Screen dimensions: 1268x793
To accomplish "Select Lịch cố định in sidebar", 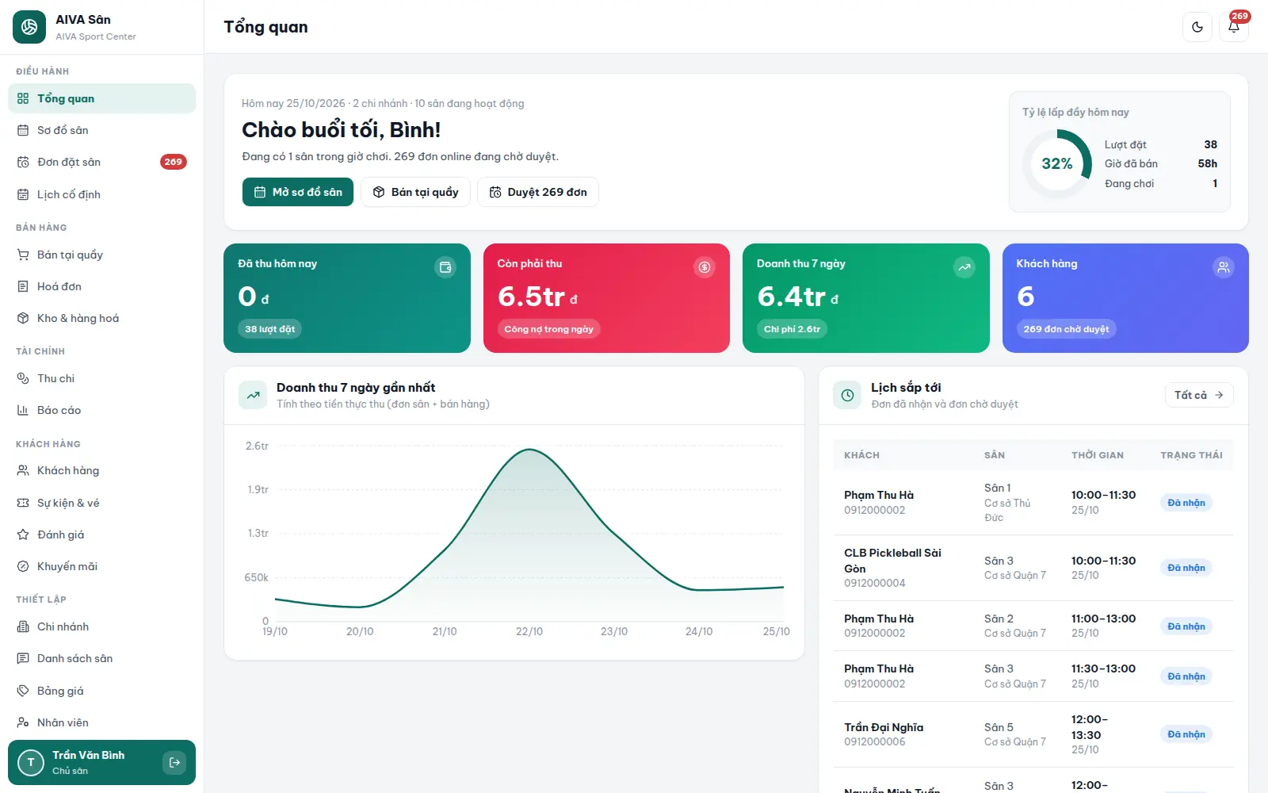I will (x=101, y=194).
